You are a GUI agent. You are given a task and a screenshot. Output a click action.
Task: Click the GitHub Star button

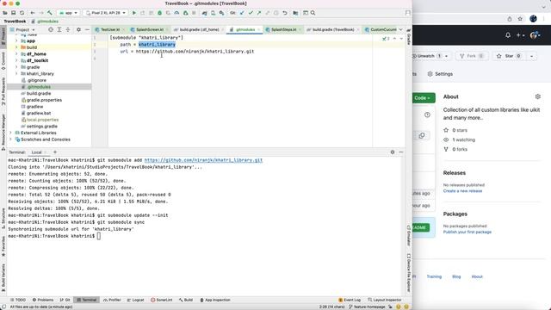coord(509,56)
